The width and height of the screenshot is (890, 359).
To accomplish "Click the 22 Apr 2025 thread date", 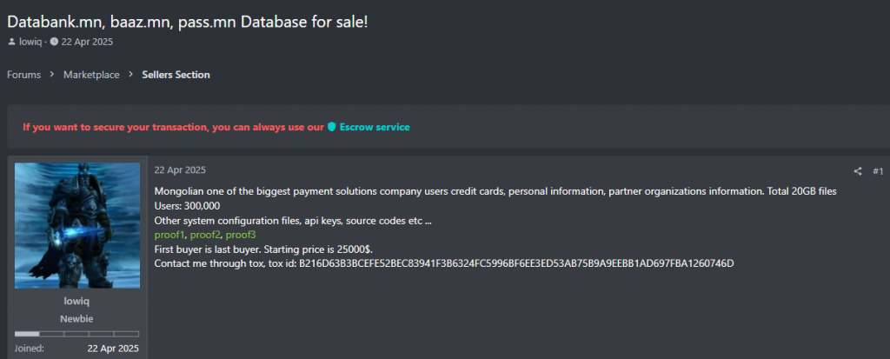I will coord(87,42).
